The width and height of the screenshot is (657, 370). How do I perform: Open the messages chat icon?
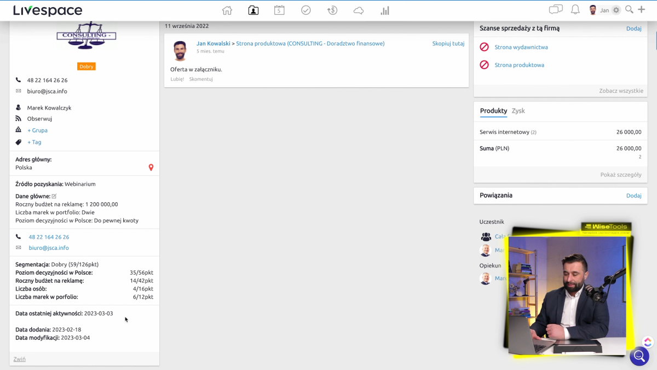click(x=556, y=10)
